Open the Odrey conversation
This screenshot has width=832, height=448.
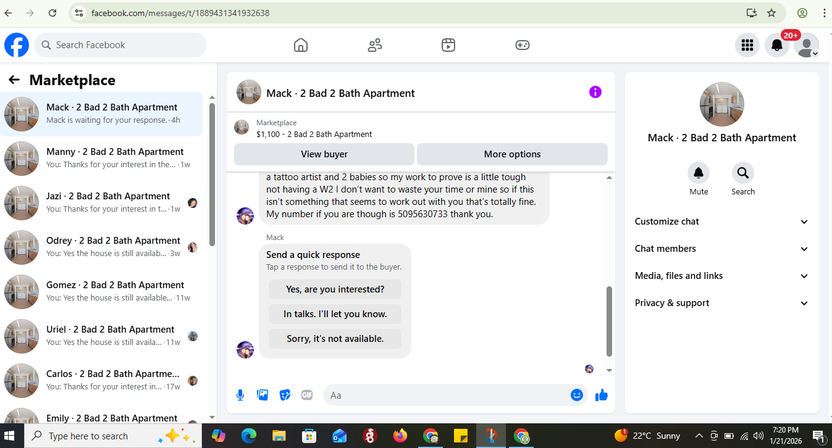point(101,247)
